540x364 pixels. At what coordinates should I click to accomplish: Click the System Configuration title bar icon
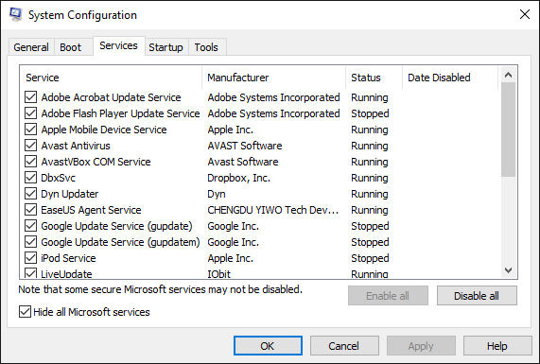(x=15, y=14)
